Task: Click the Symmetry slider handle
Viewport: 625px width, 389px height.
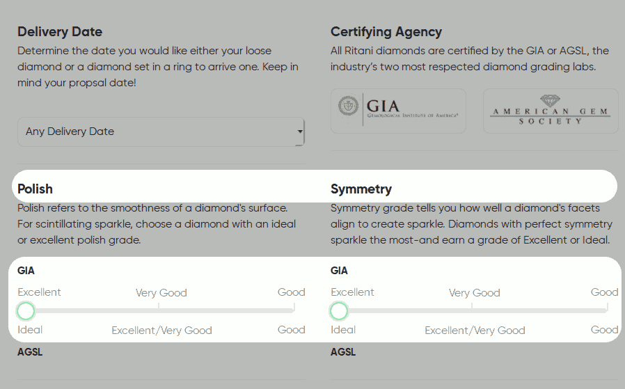Action: [339, 311]
